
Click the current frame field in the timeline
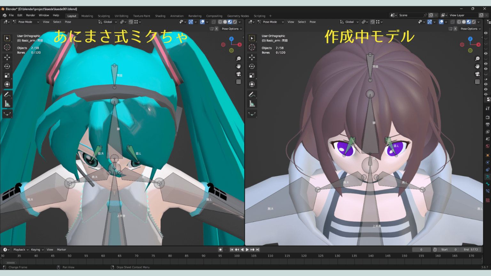[x=421, y=249]
